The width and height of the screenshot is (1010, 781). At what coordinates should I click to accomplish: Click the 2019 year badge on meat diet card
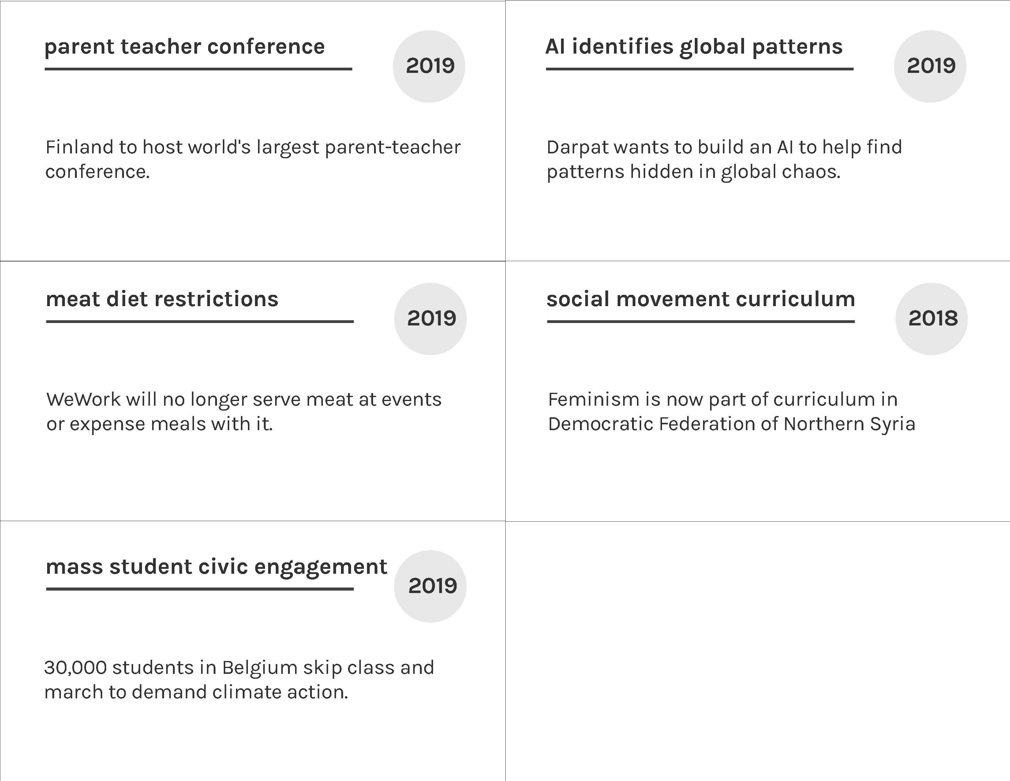coord(431,319)
